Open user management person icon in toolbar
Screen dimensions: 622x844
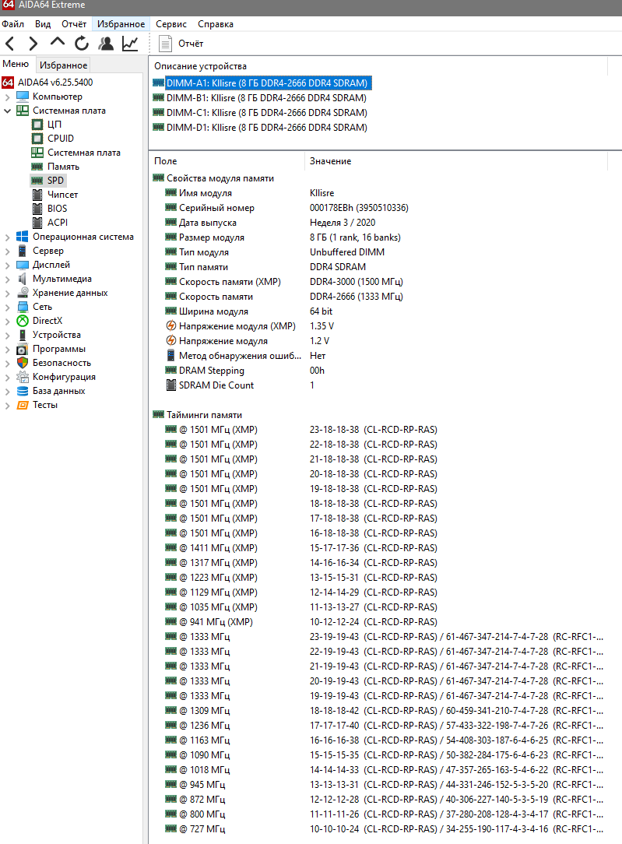tap(106, 44)
